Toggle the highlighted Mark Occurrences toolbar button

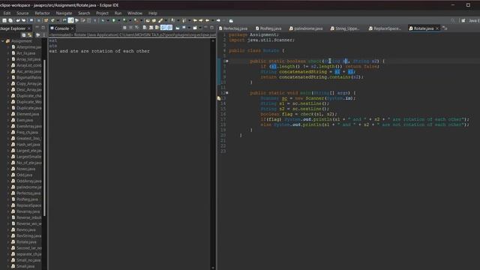[70, 20]
